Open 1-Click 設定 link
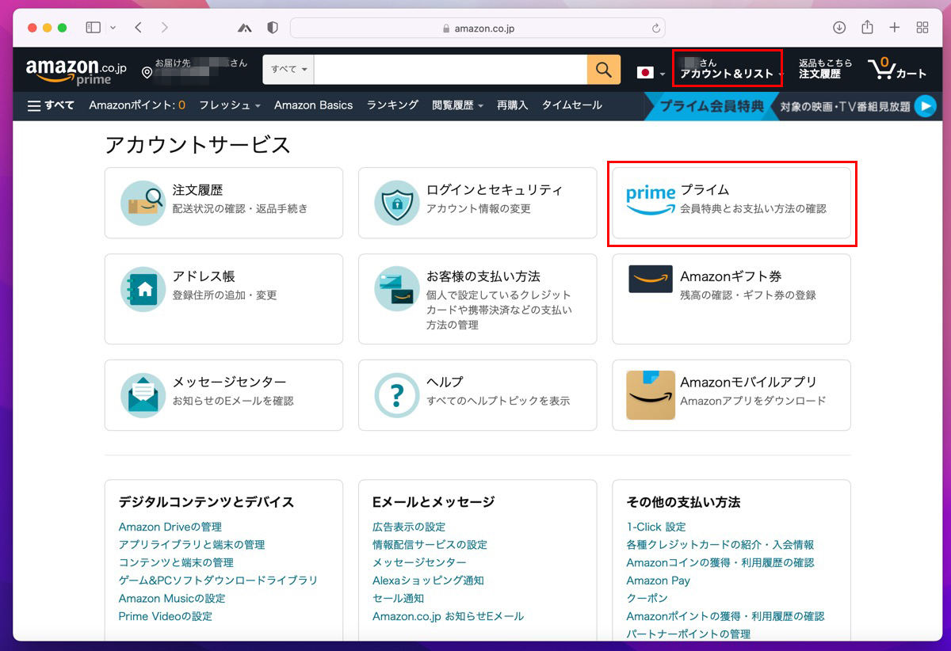The image size is (951, 651). (656, 527)
